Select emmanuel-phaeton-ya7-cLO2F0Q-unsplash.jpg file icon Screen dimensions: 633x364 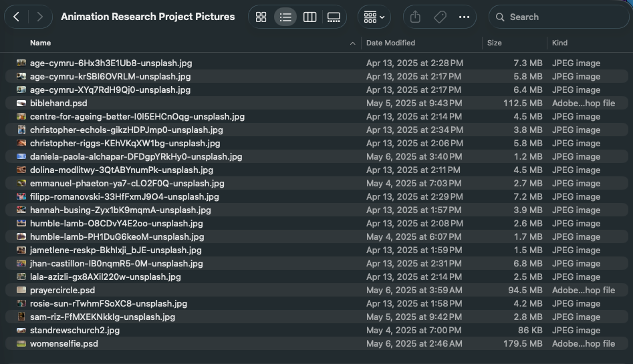click(x=21, y=183)
